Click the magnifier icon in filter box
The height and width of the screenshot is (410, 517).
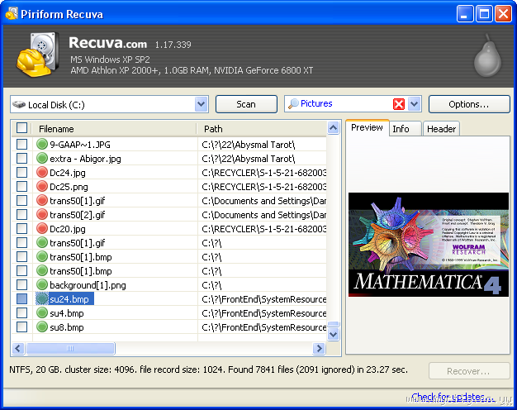pos(293,104)
